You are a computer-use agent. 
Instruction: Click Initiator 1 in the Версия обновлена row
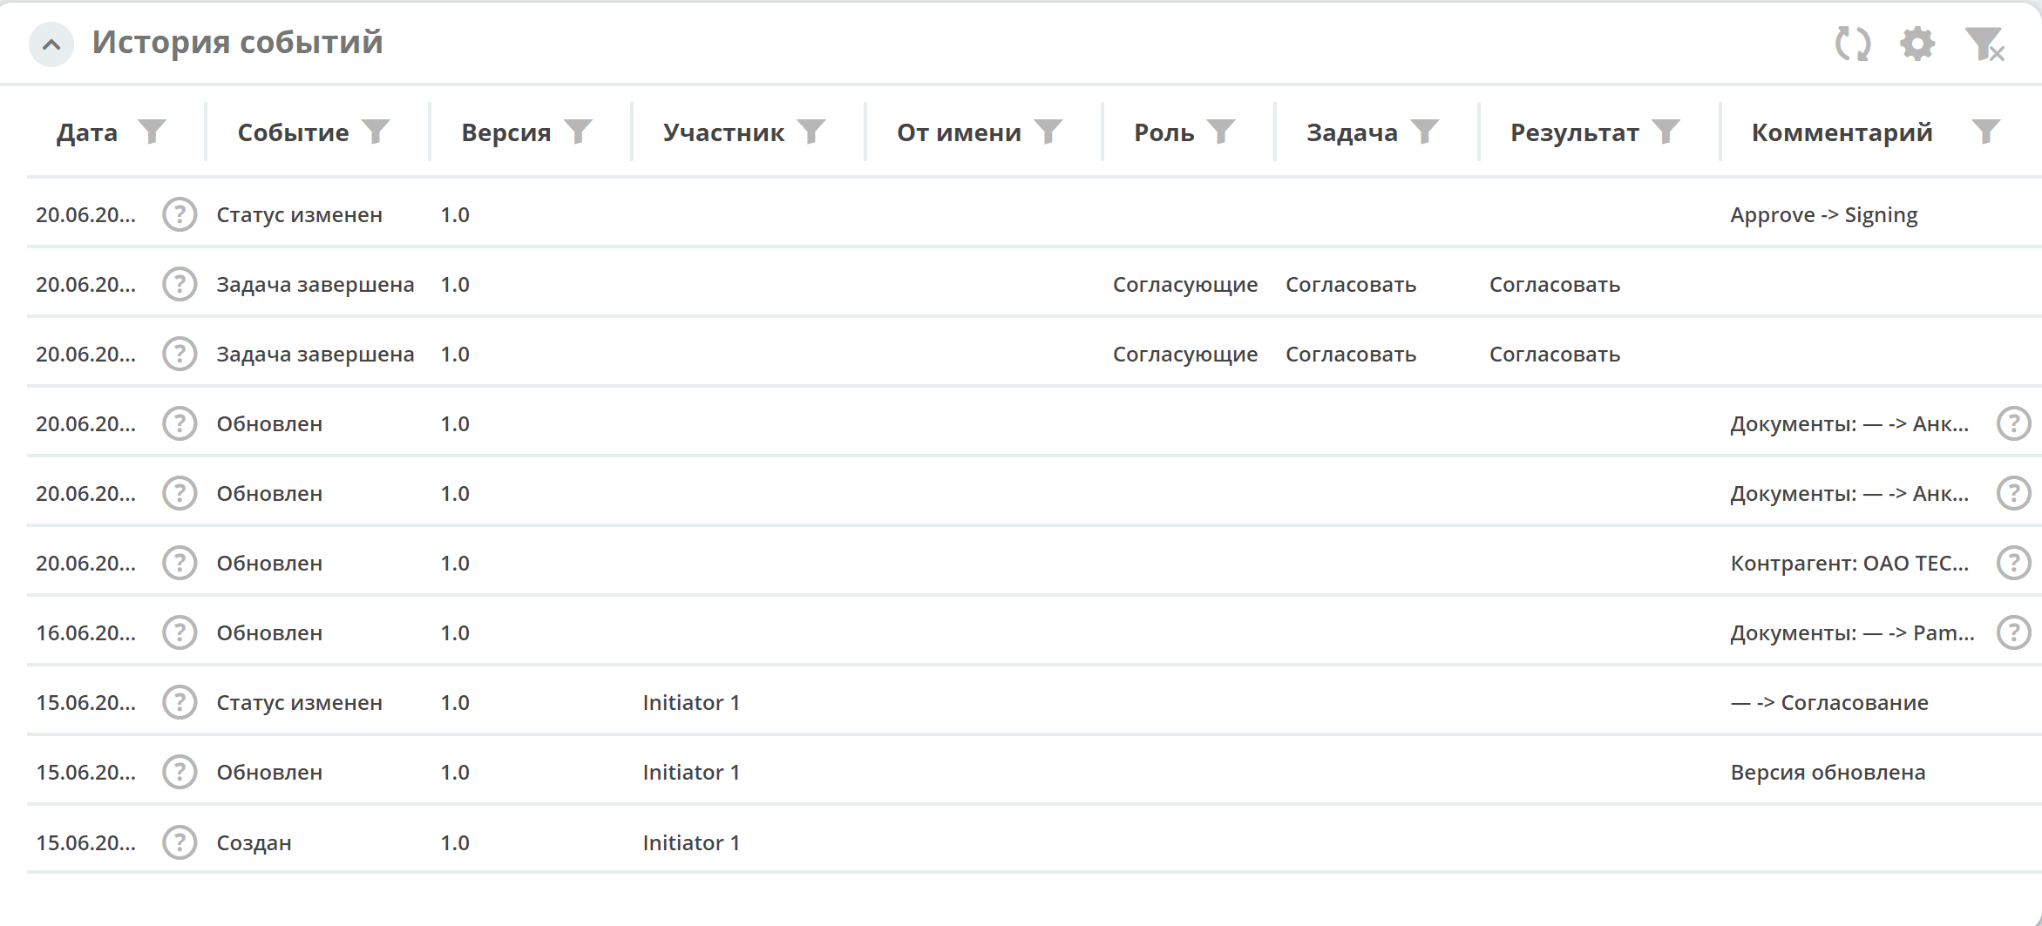tap(691, 773)
